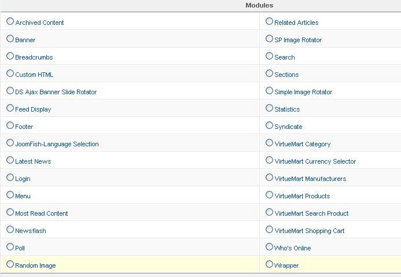The height and width of the screenshot is (277, 401).
Task: Open the SP Image Rotator link
Action: click(x=298, y=40)
